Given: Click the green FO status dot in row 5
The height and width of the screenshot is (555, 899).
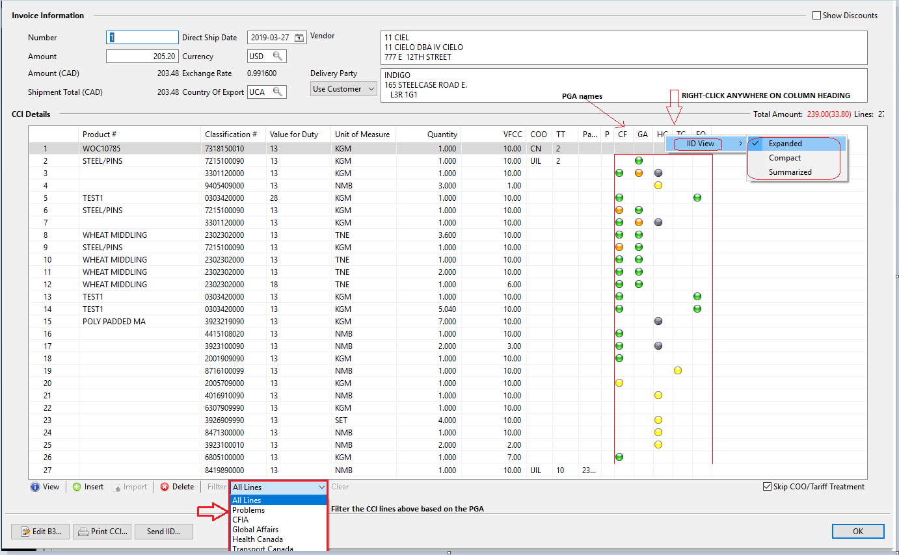Looking at the screenshot, I should (x=697, y=198).
